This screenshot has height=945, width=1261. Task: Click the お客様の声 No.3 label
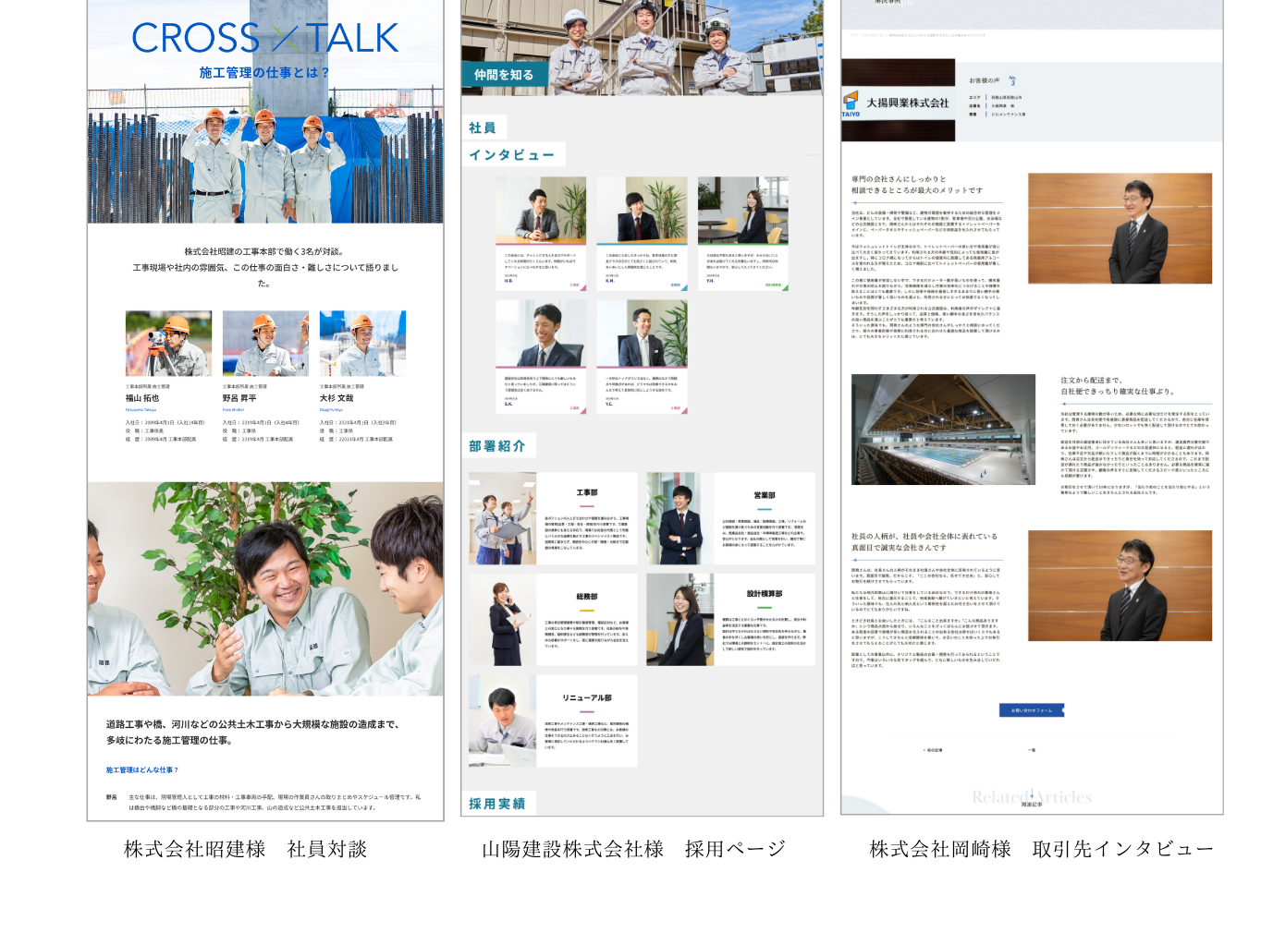[x=993, y=81]
